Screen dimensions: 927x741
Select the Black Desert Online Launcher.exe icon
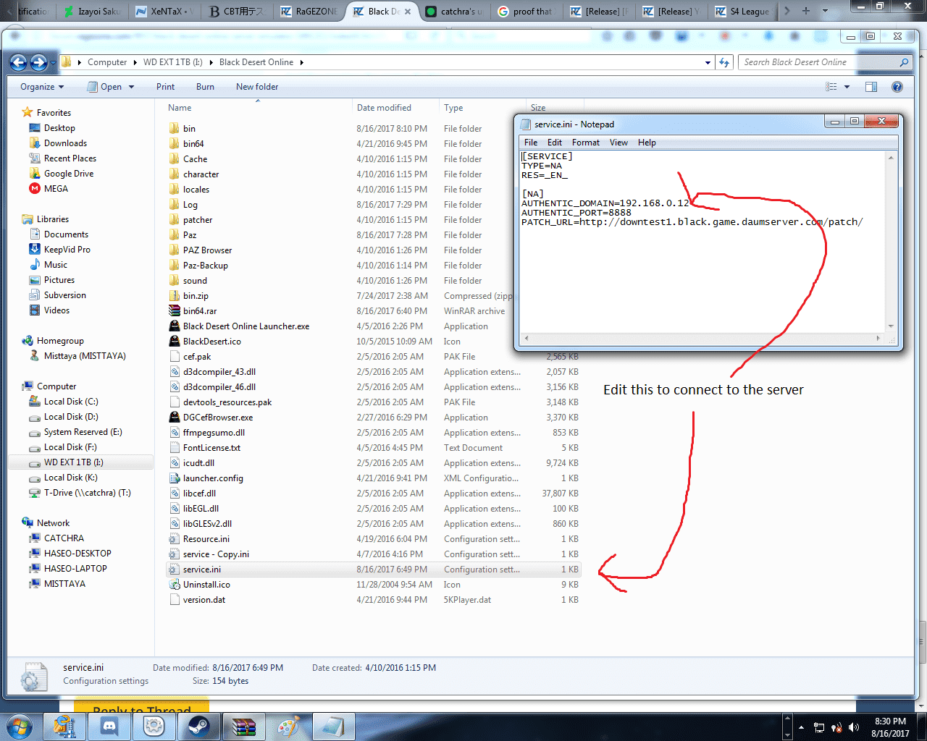coord(175,326)
